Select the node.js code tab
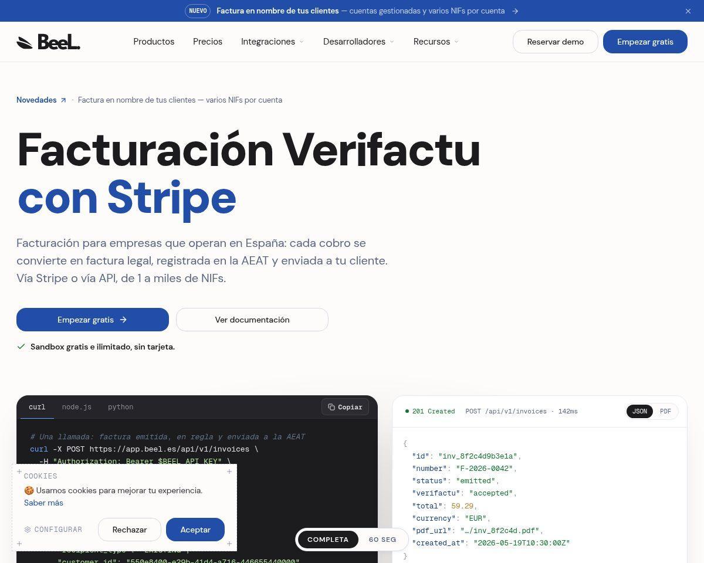Image resolution: width=704 pixels, height=563 pixels. [77, 407]
